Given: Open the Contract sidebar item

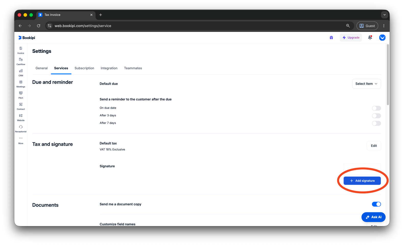Looking at the screenshot, I should click(x=21, y=106).
